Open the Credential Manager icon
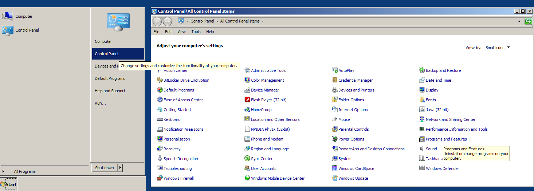534x191 pixels. click(x=335, y=80)
